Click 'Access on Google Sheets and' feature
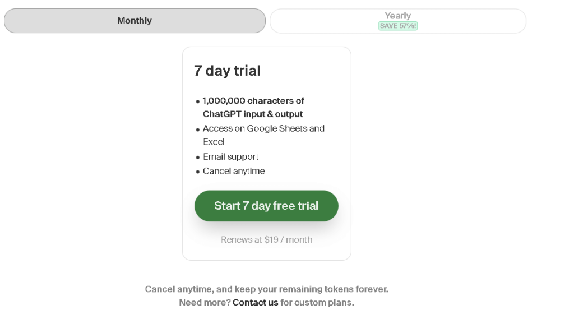This screenshot has width=574, height=310. pyautogui.click(x=263, y=128)
